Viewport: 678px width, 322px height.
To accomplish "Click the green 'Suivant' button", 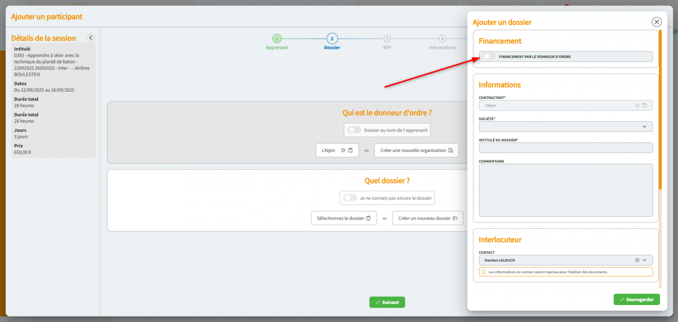I will (387, 302).
